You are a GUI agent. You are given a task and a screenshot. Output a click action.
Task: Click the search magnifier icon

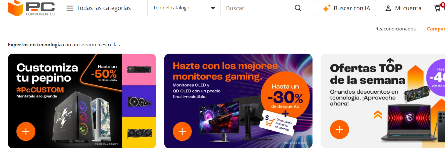[298, 8]
